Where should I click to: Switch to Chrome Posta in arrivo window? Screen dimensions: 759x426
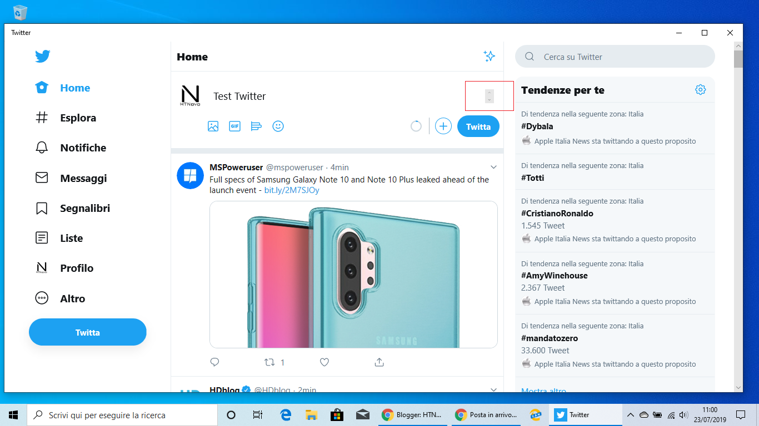[x=486, y=415]
